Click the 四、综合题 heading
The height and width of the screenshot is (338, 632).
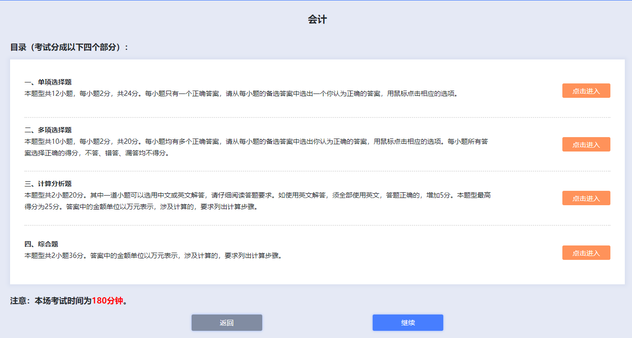(x=41, y=244)
